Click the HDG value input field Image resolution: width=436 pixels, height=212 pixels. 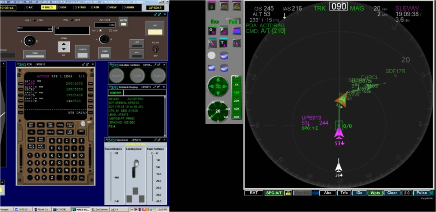pos(35,29)
